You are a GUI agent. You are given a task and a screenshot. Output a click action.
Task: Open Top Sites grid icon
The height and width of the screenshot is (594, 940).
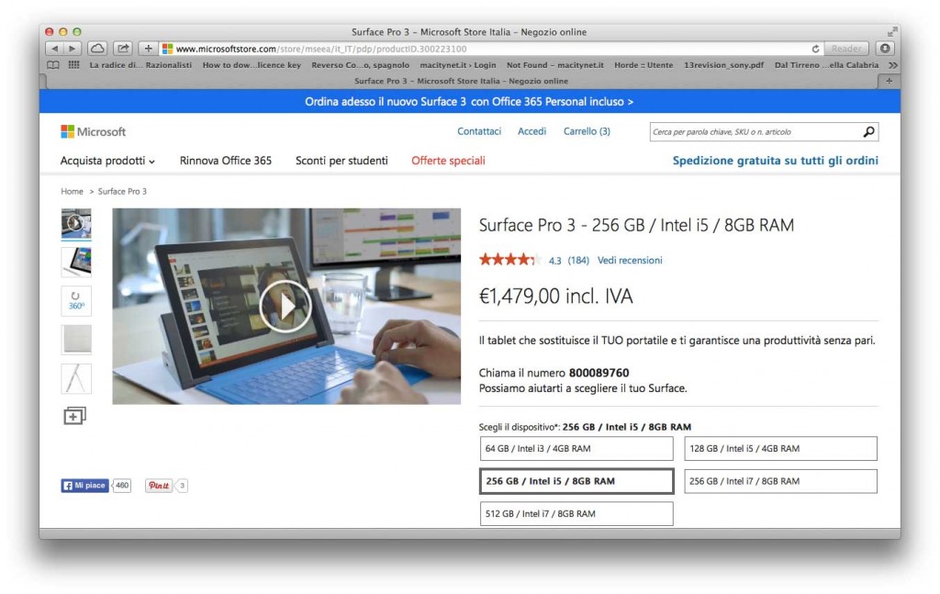click(73, 65)
